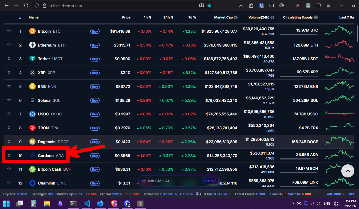Click the Solana logo icon
Image resolution: width=359 pixels, height=209 pixels.
pos(32,100)
